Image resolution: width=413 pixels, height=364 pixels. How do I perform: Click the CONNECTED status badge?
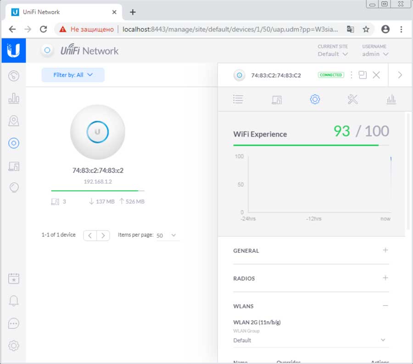[331, 75]
